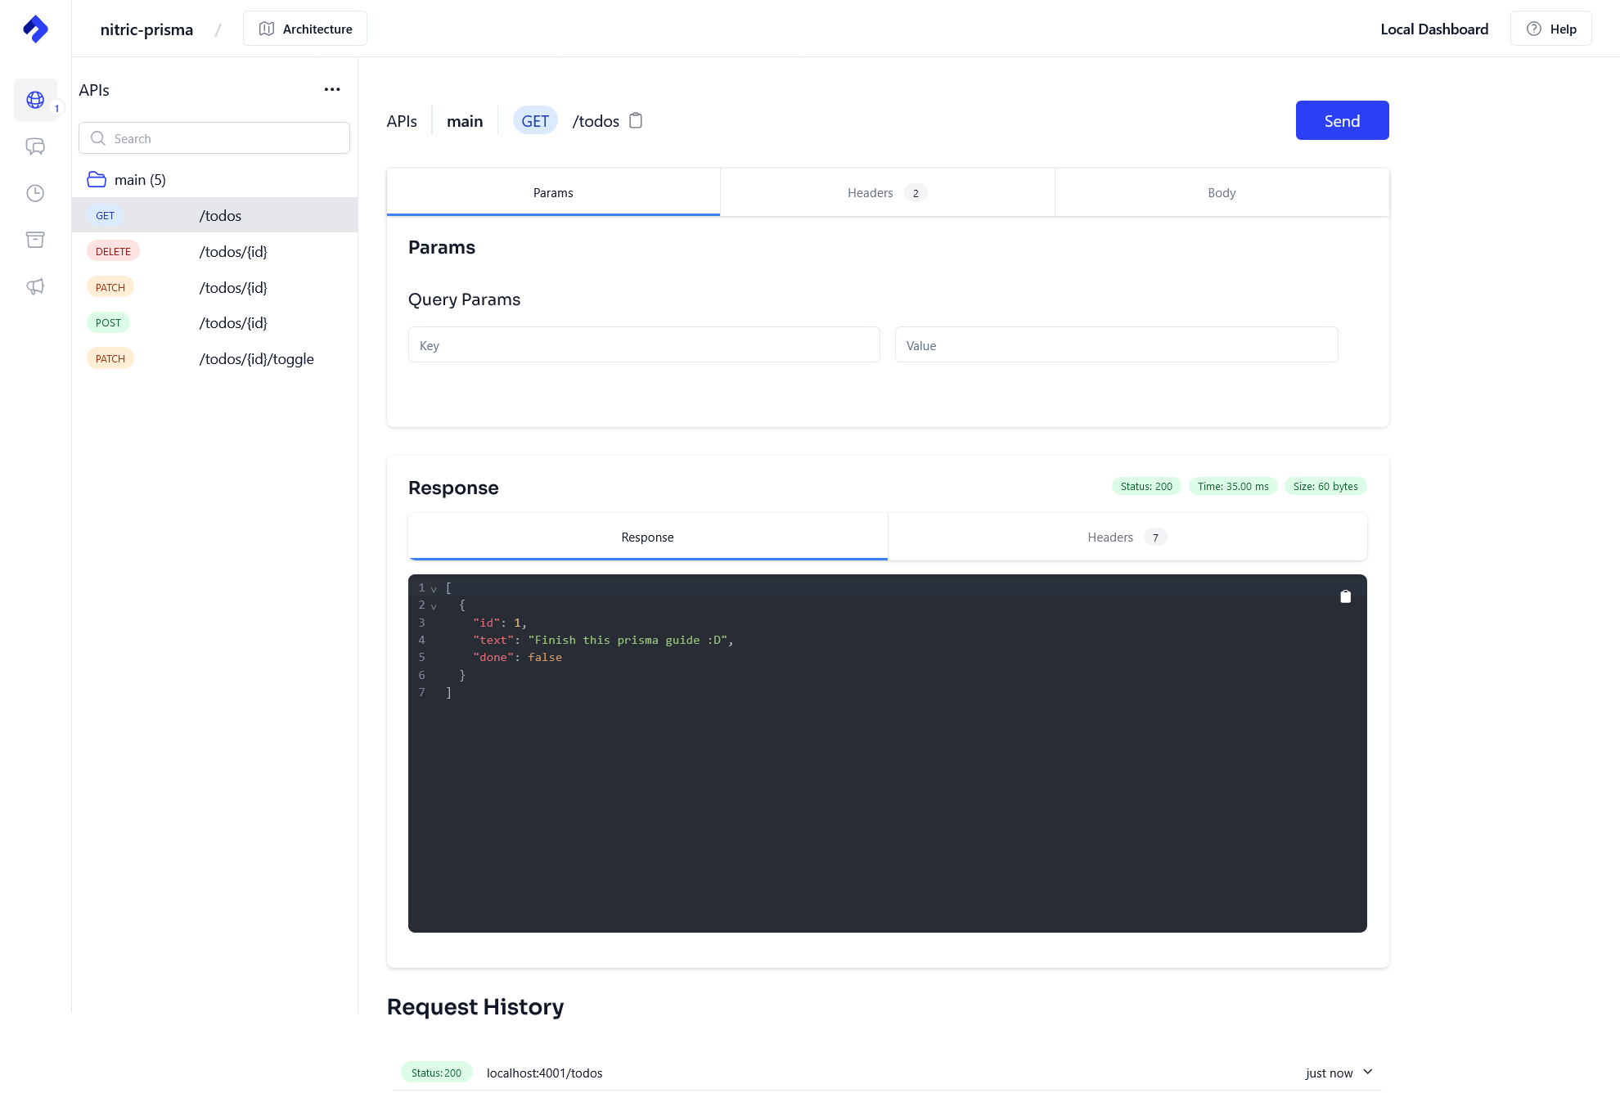1620x1111 pixels.
Task: Switch to the response Headers tab
Action: tap(1127, 537)
